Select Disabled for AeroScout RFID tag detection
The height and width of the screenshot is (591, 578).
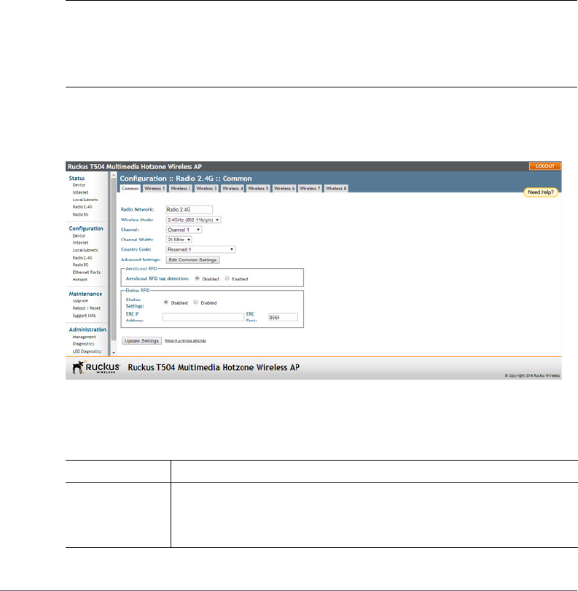tap(198, 278)
